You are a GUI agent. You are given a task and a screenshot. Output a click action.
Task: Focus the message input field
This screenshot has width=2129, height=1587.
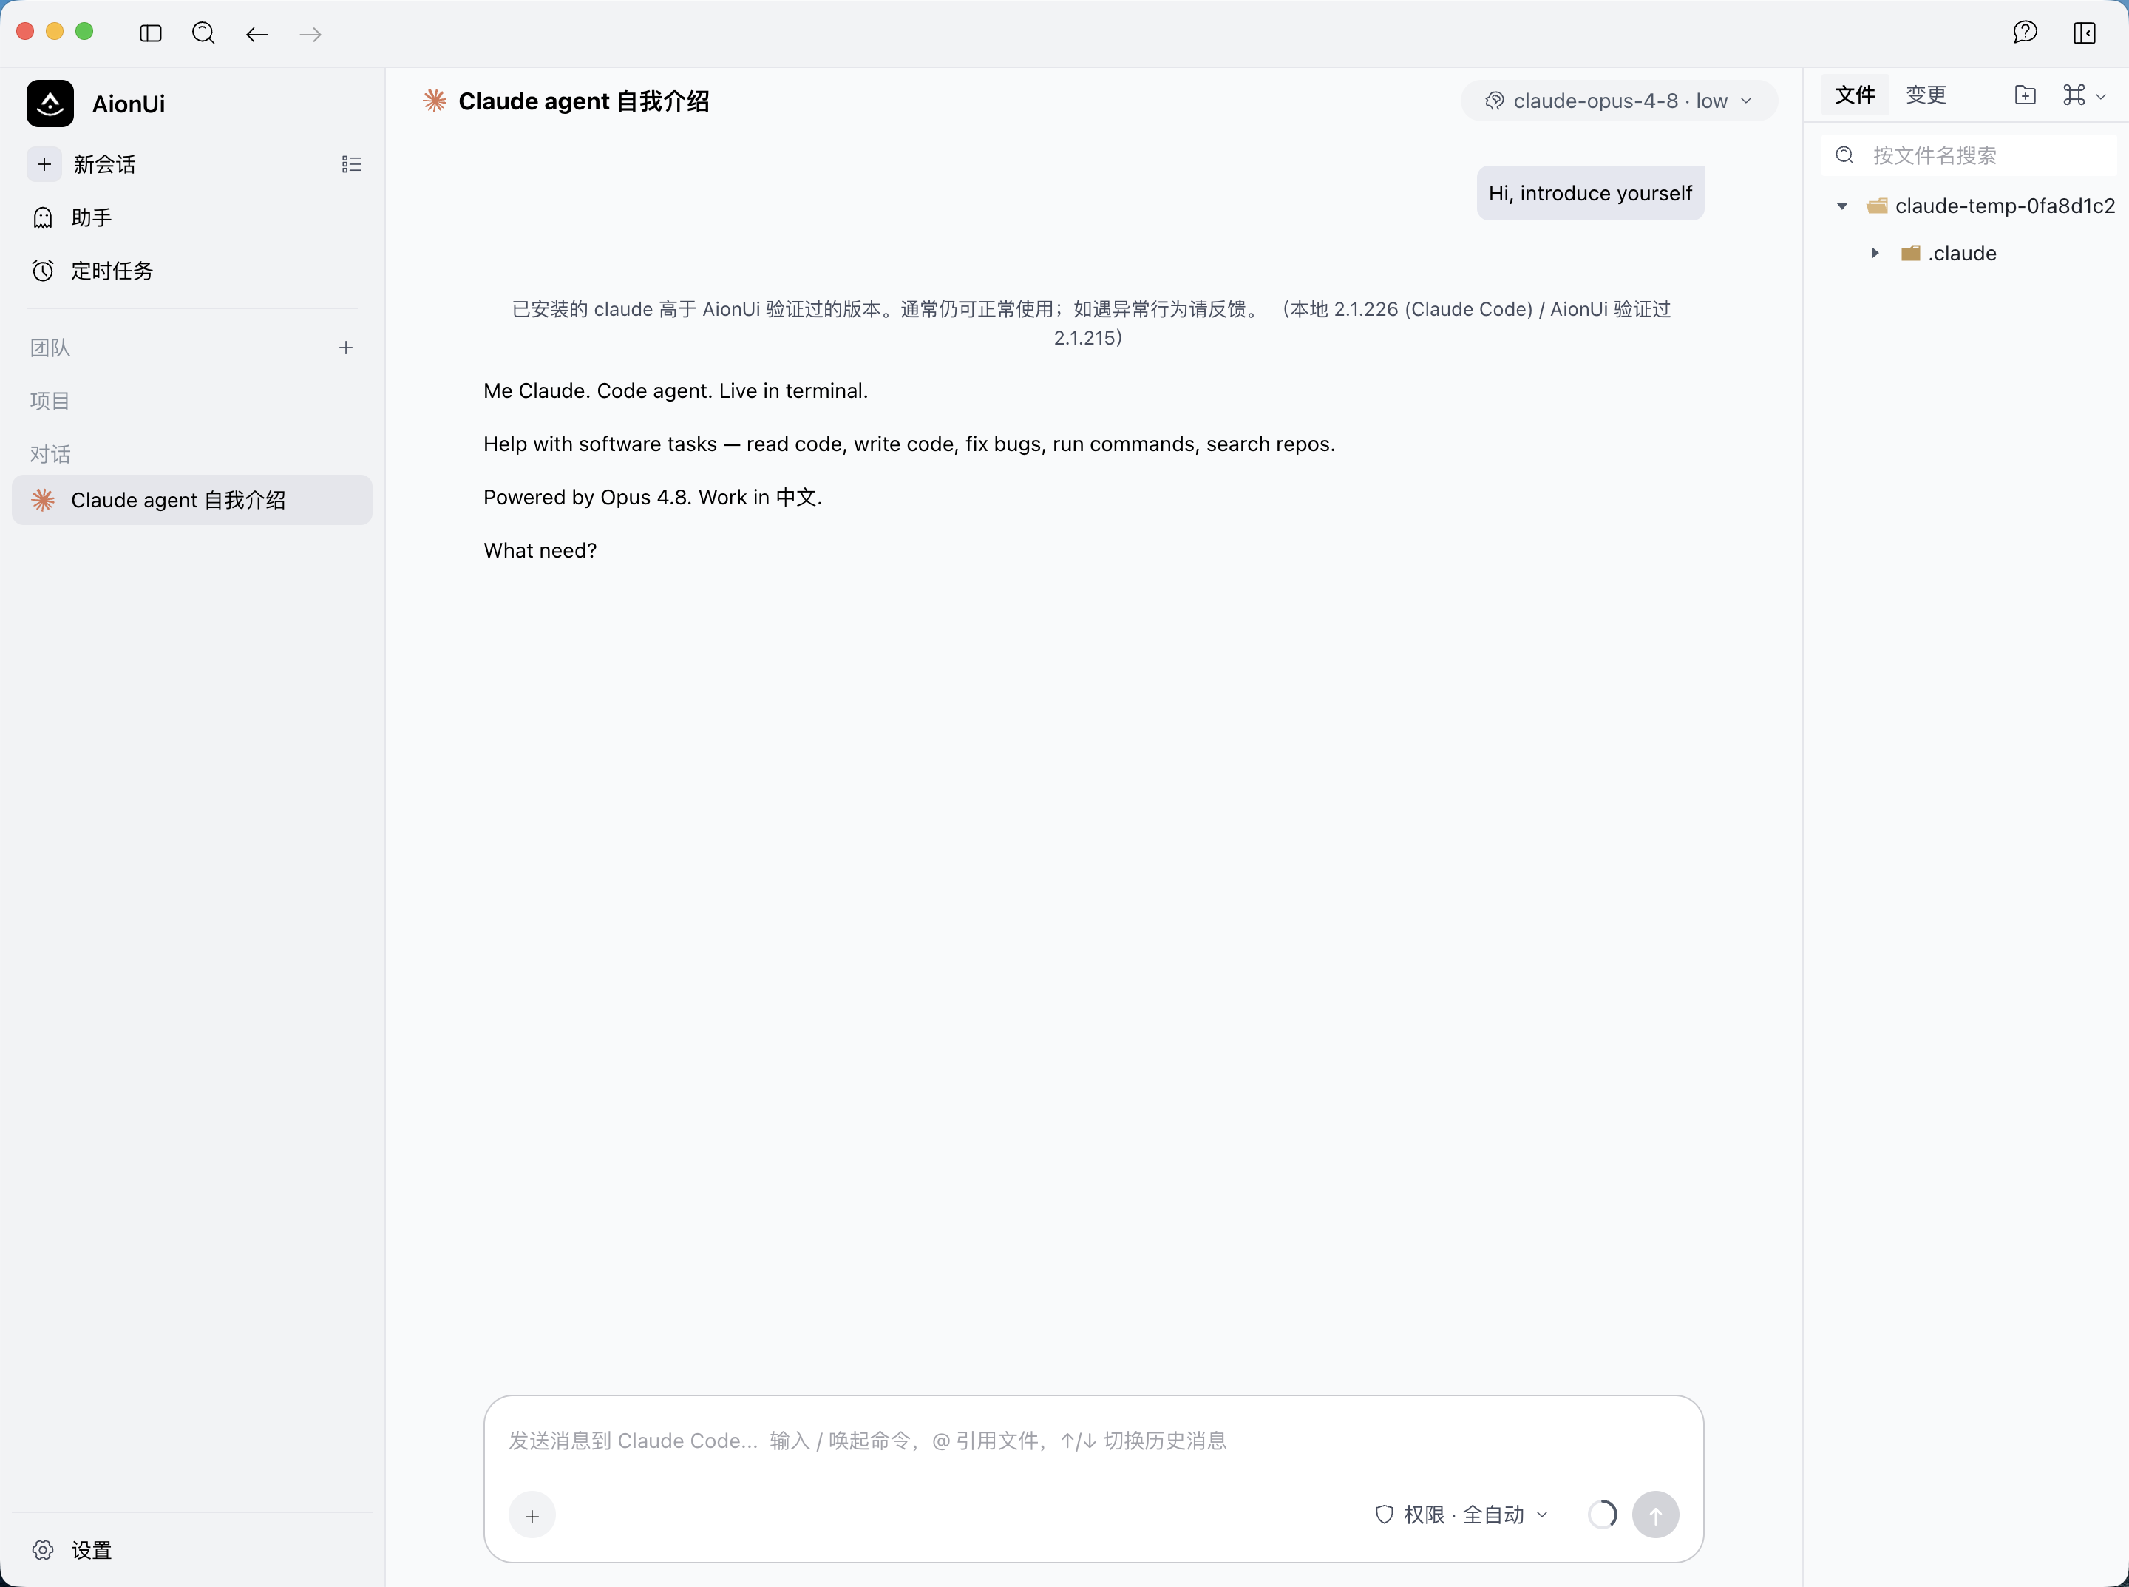tap(1094, 1440)
